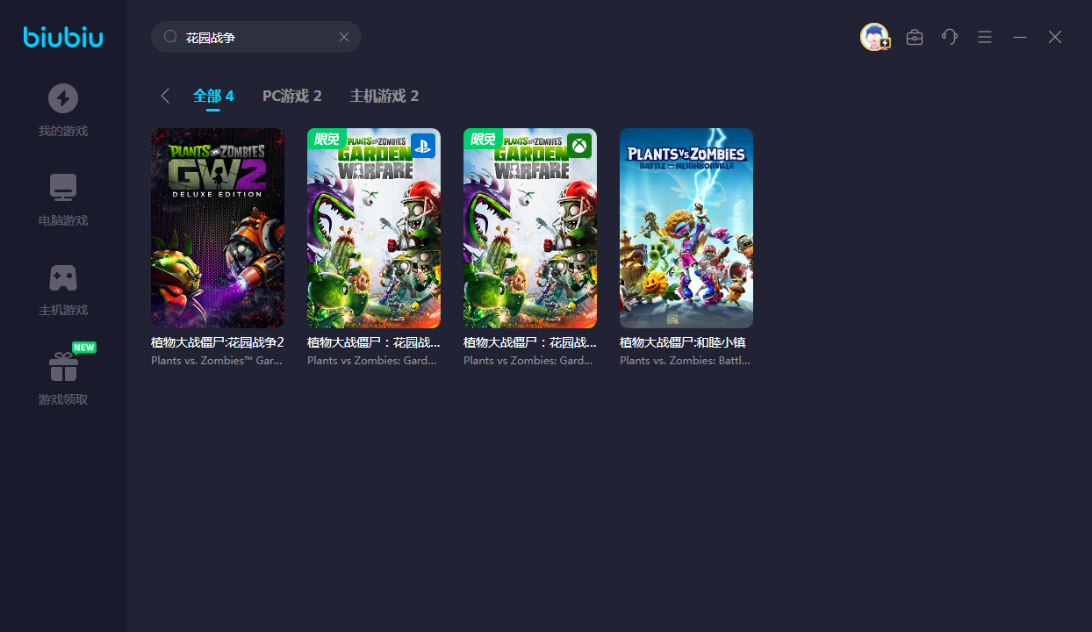This screenshot has width=1092, height=632.
Task: Click 限免 badge on Xbox card
Action: click(483, 139)
